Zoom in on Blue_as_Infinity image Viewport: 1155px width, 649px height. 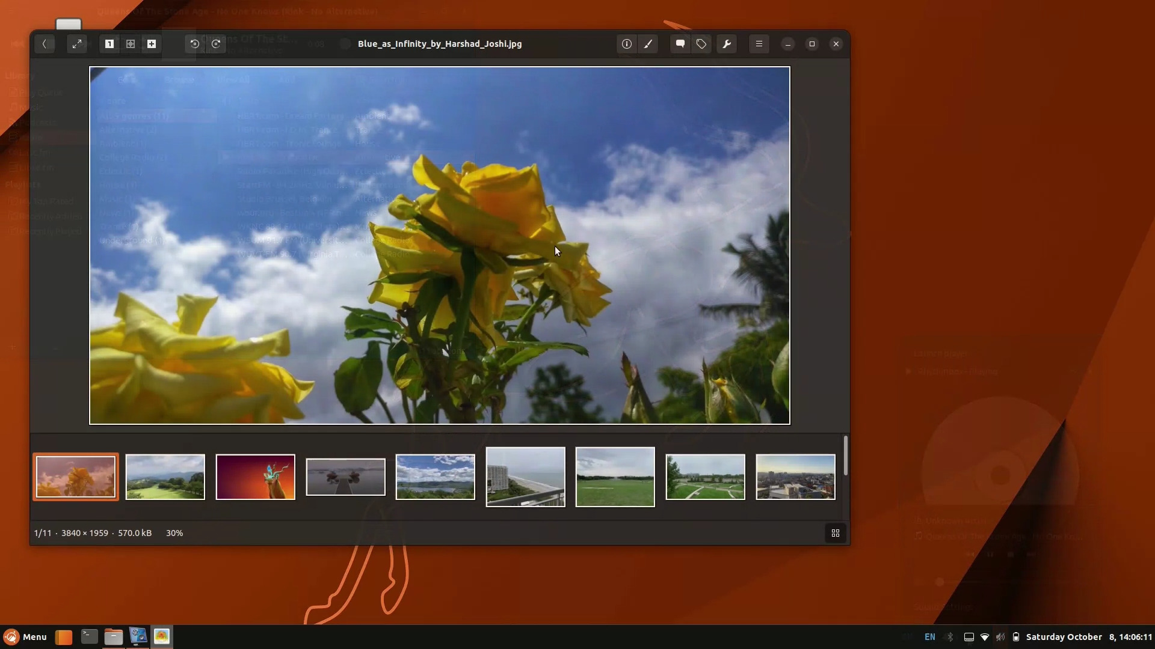pos(151,43)
